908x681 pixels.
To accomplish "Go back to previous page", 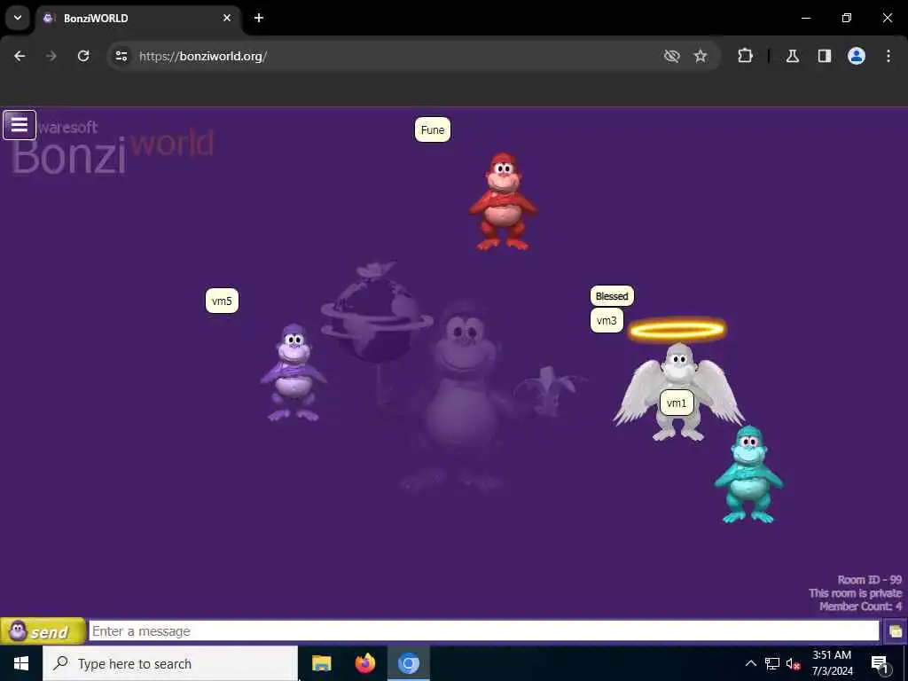I will 20,56.
